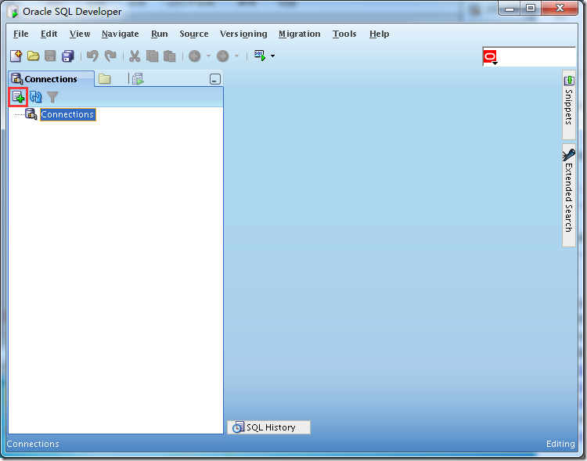The image size is (587, 461).
Task: Open the SQL History panel
Action: [x=268, y=427]
